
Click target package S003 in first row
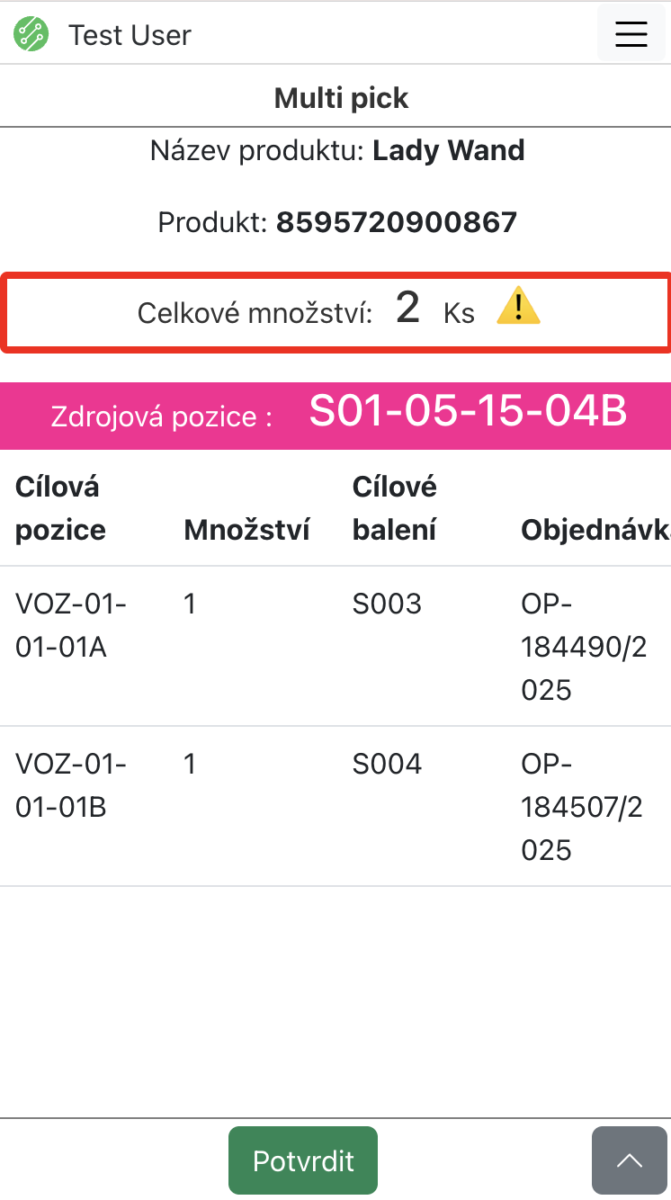[387, 604]
